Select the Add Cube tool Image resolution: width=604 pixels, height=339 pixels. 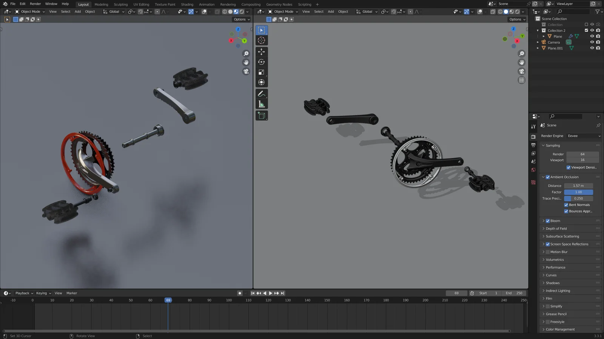point(262,116)
